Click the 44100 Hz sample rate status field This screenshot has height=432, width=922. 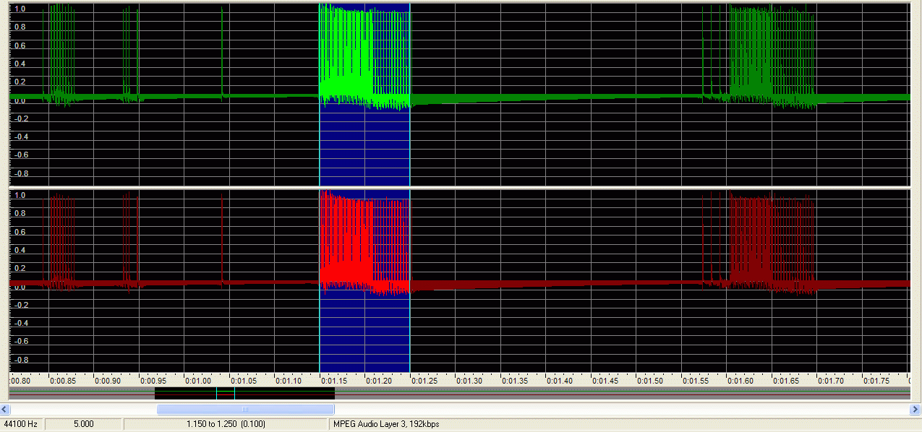point(22,424)
